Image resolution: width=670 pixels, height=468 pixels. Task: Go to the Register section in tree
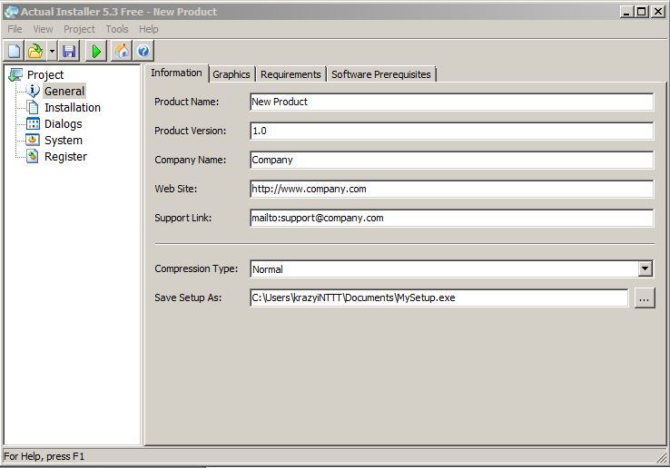click(x=65, y=156)
